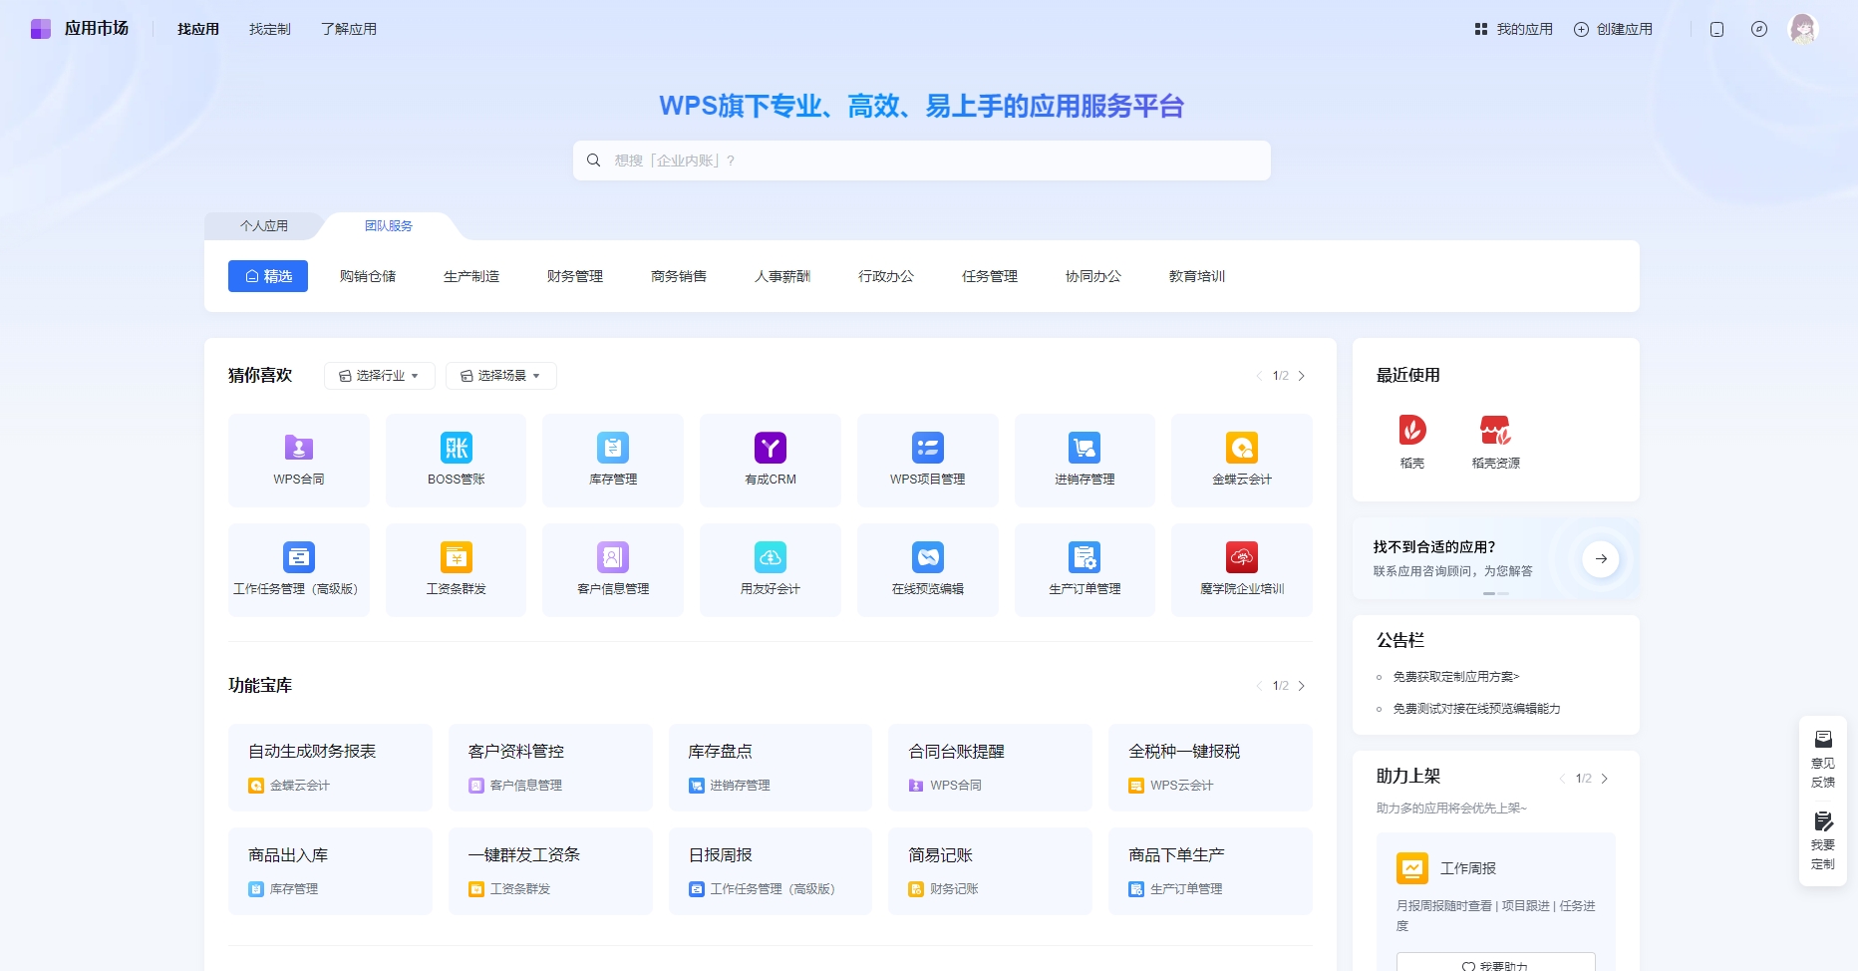Click the 意见反馈 floating icon
The image size is (1858, 971).
[1823, 739]
